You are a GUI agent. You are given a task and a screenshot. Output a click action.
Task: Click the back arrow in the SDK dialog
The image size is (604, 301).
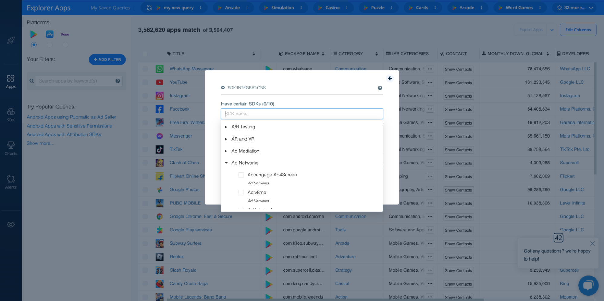[x=390, y=79]
